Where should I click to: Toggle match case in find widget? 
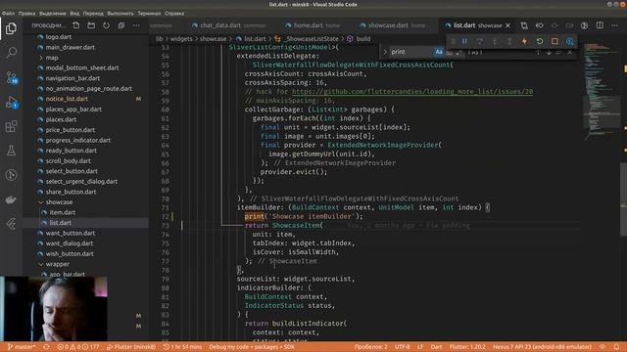(439, 52)
